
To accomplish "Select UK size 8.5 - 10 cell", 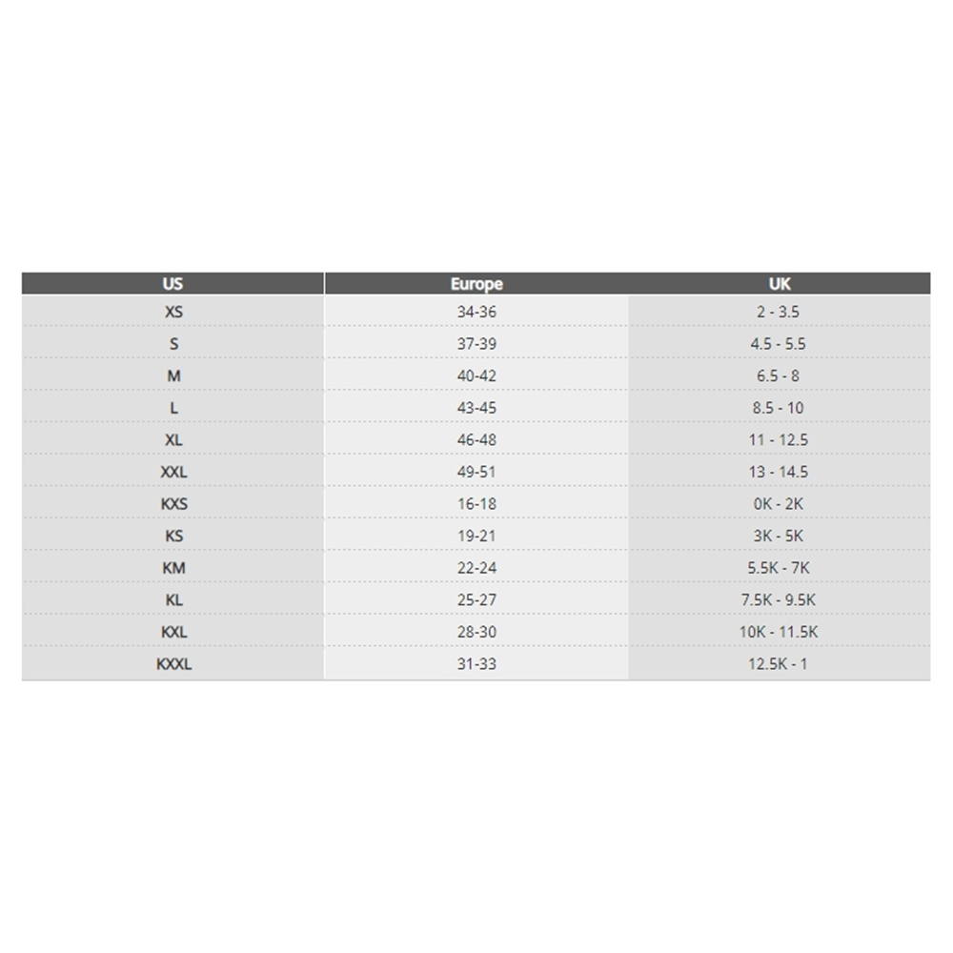I will click(780, 408).
